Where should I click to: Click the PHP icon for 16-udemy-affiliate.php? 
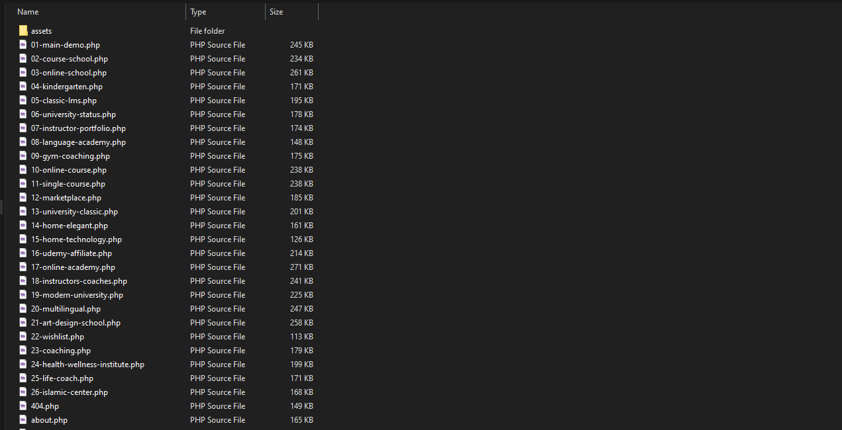[23, 253]
